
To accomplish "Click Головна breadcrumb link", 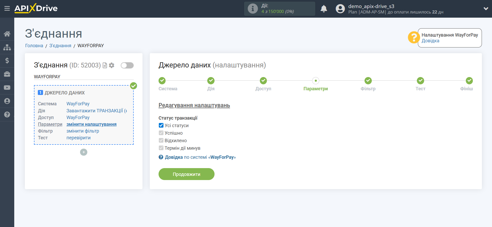I will [x=34, y=46].
